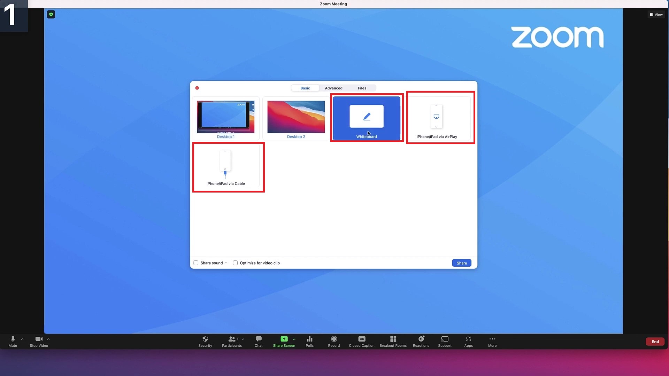
Task: Open Breakout Rooms
Action: tap(393, 341)
